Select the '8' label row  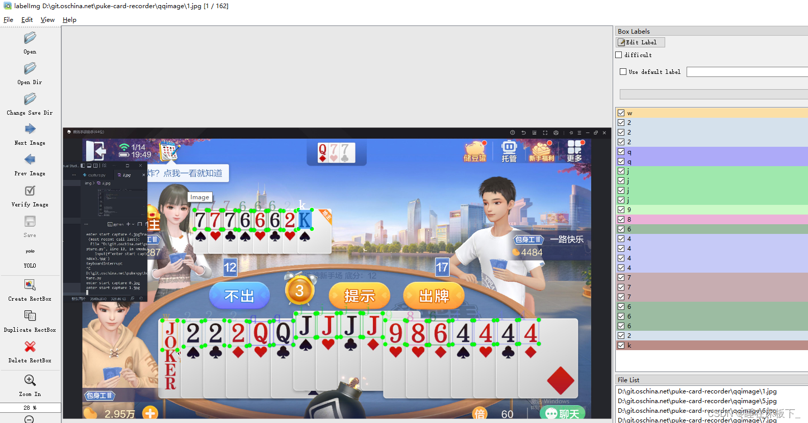tap(712, 220)
